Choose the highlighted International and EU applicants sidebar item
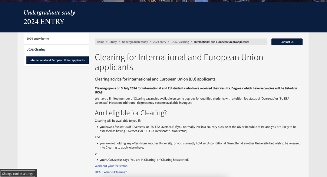The width and height of the screenshot is (327, 177). pyautogui.click(x=57, y=60)
